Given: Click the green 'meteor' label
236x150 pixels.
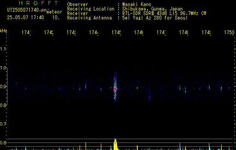Looking at the screenshot, I should pyautogui.click(x=54, y=12).
